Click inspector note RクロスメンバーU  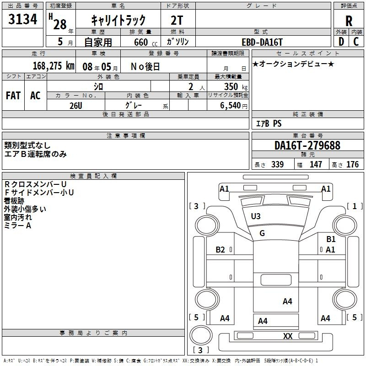point(35,184)
